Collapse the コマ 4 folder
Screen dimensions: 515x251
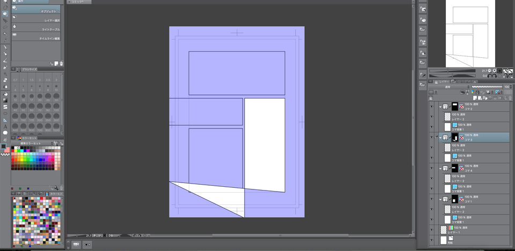(x=440, y=168)
